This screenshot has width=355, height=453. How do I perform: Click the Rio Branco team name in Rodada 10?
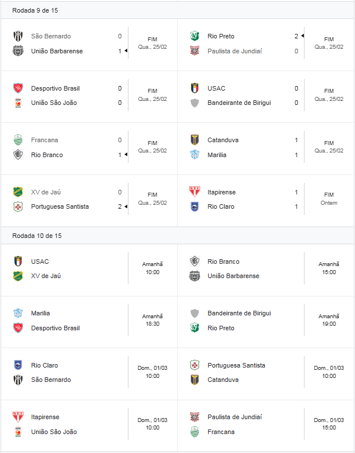223,261
